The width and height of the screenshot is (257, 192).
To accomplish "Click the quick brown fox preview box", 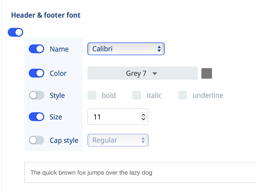I will click(x=141, y=172).
